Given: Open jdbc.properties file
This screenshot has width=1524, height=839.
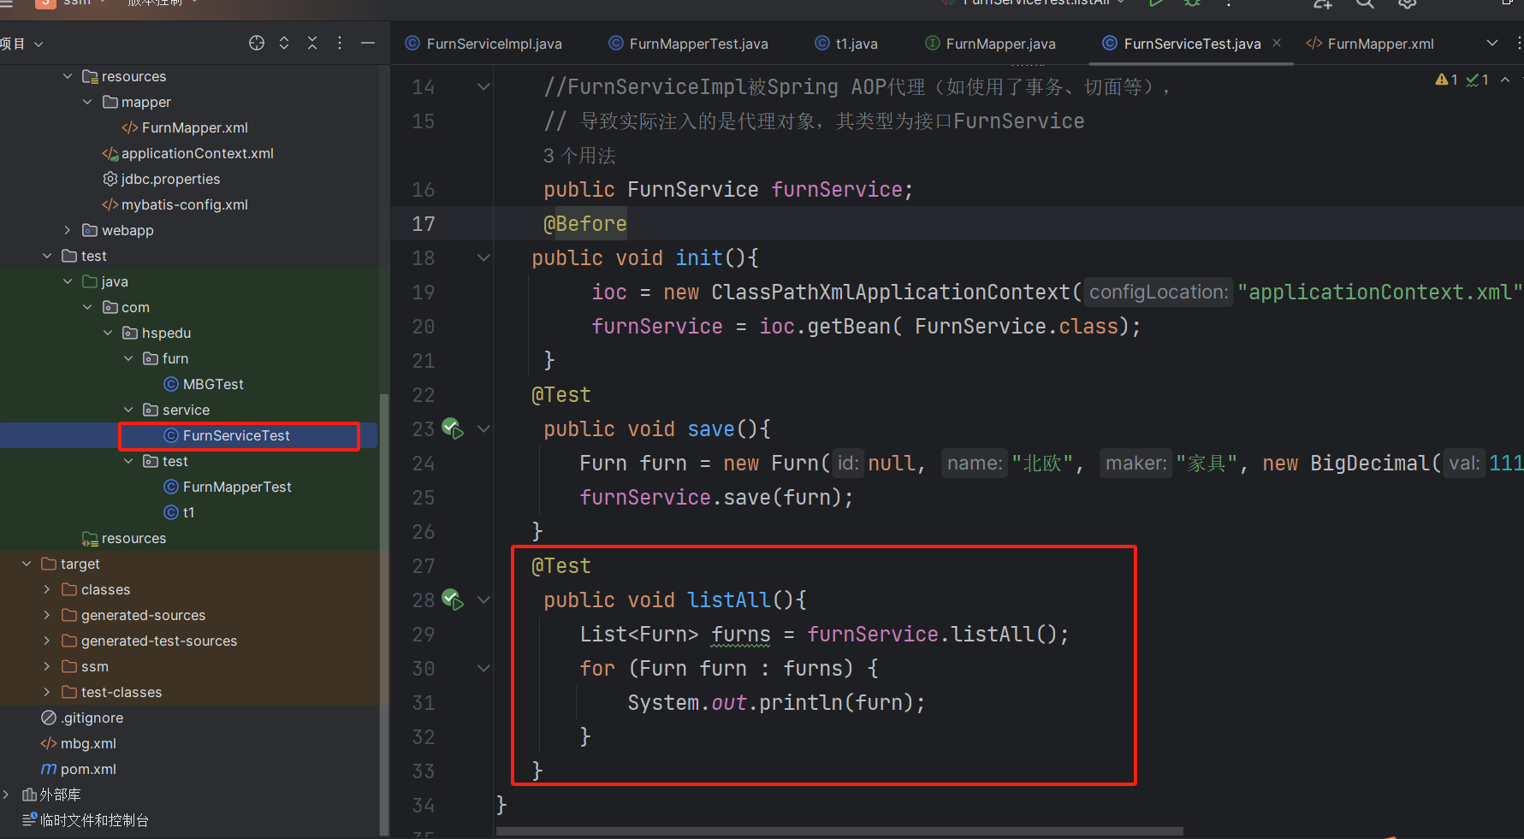Looking at the screenshot, I should 162,179.
